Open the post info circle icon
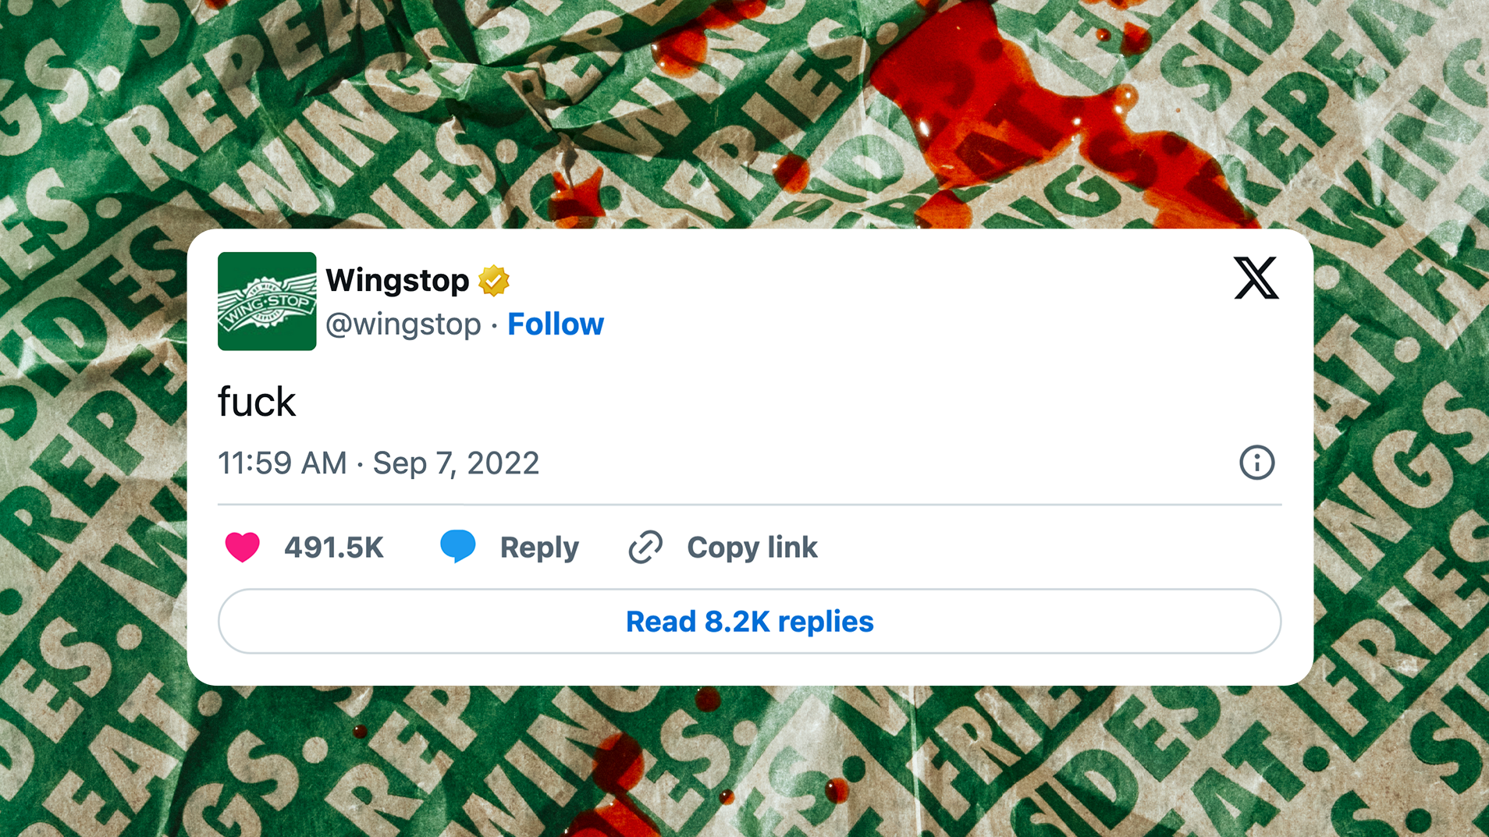Image resolution: width=1489 pixels, height=837 pixels. (1256, 463)
